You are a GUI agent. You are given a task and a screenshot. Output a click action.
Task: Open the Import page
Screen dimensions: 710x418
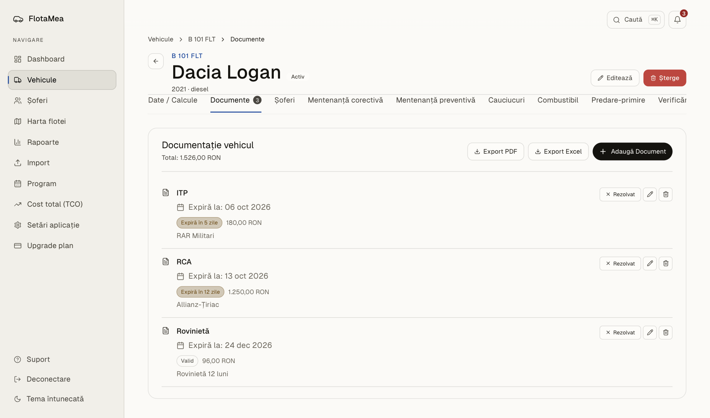tap(62, 163)
